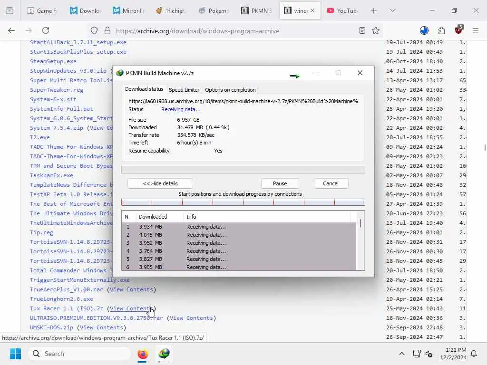The width and height of the screenshot is (487, 365).
Task: Click the overall download progress bar
Action: point(243,170)
